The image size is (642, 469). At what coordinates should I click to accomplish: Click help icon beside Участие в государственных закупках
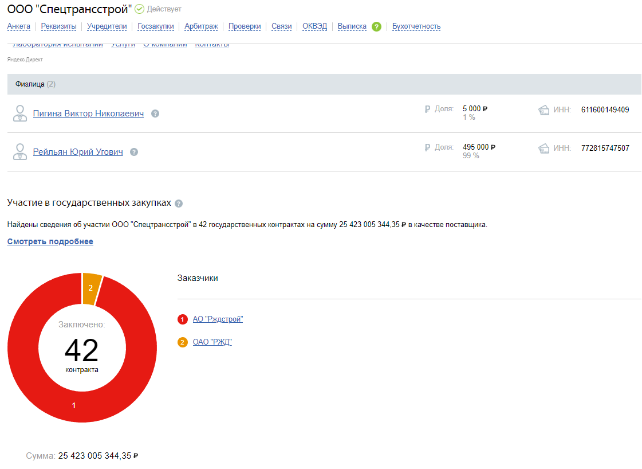point(179,204)
